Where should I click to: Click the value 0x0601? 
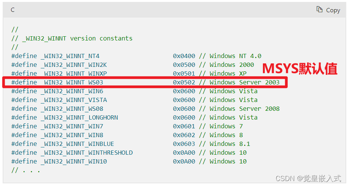184,126
